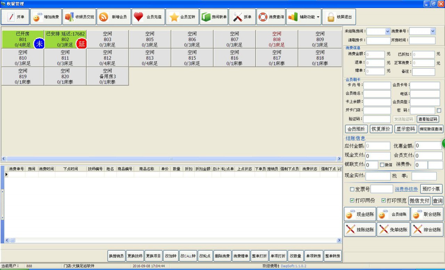Click the 锁屏退出 padlock icon
This screenshot has height=270, width=445.
(x=330, y=17)
